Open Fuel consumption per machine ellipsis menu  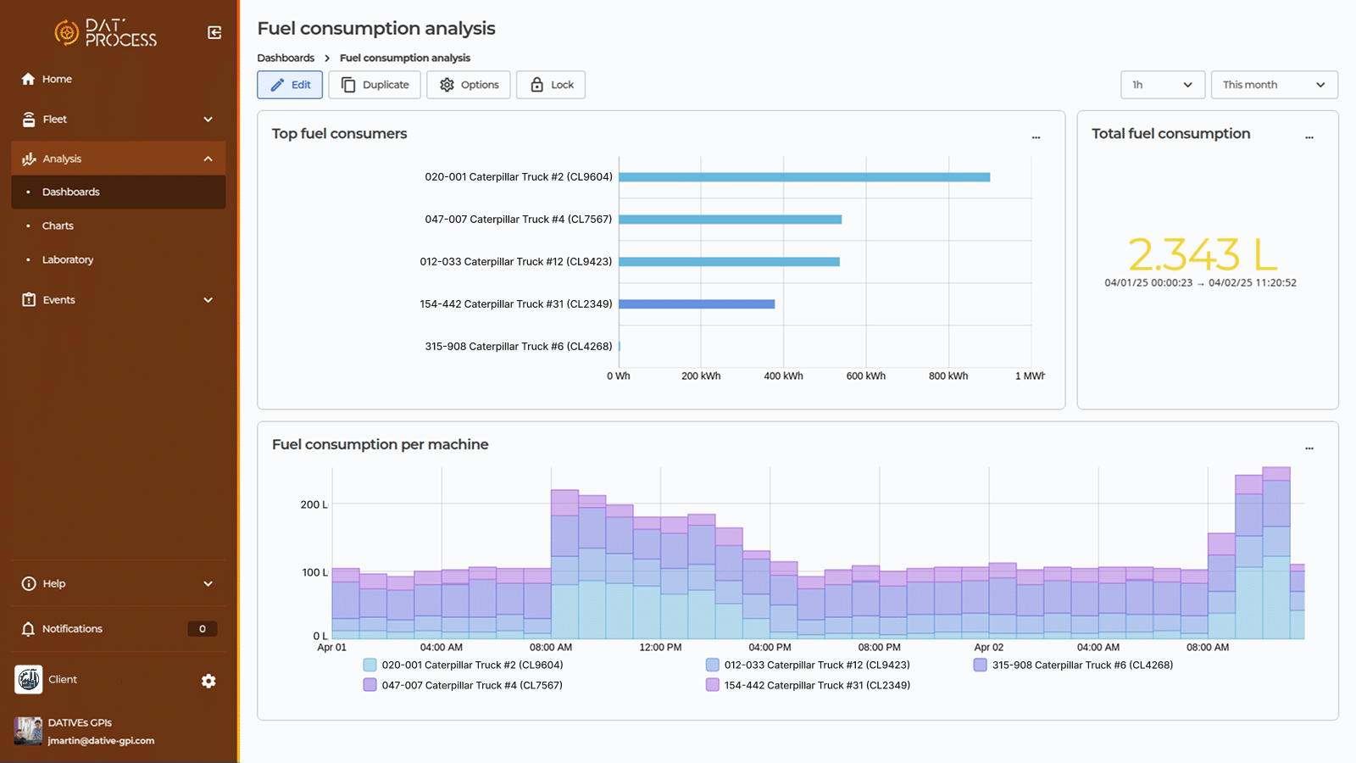1309,448
